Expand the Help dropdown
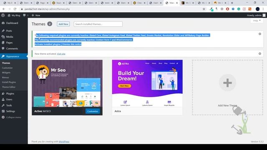 coord(257,20)
